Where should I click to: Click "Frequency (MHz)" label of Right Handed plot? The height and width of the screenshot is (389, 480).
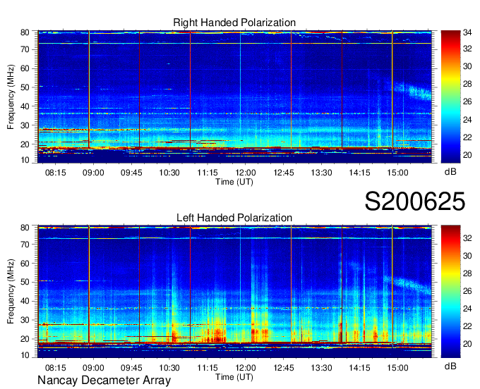click(11, 97)
